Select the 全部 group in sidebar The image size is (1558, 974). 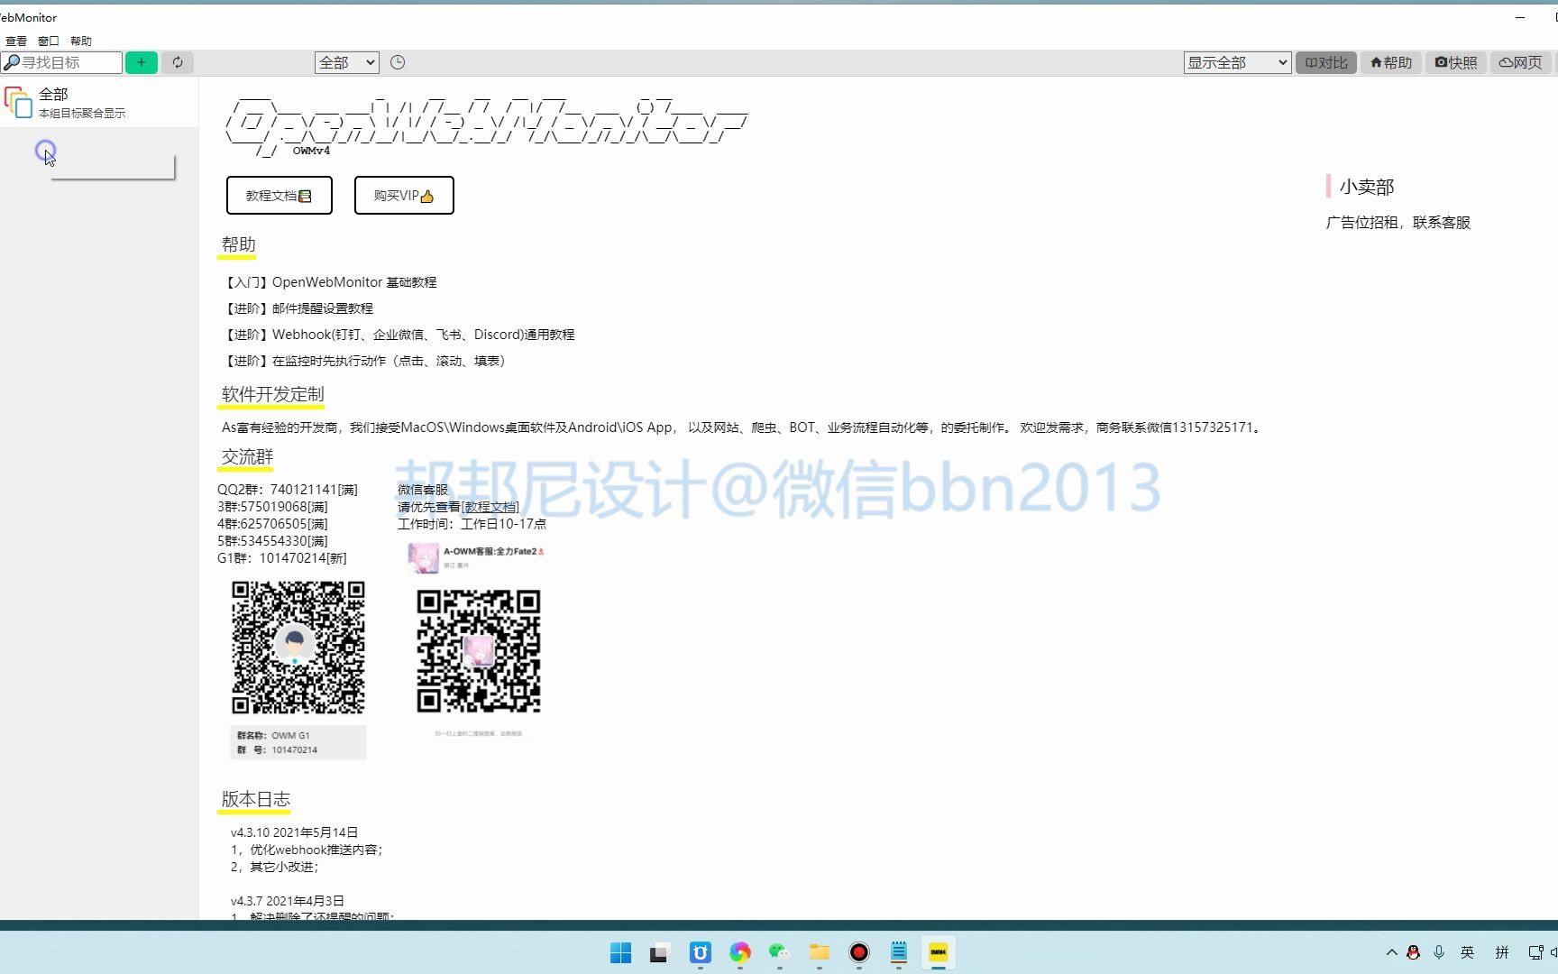[99, 102]
